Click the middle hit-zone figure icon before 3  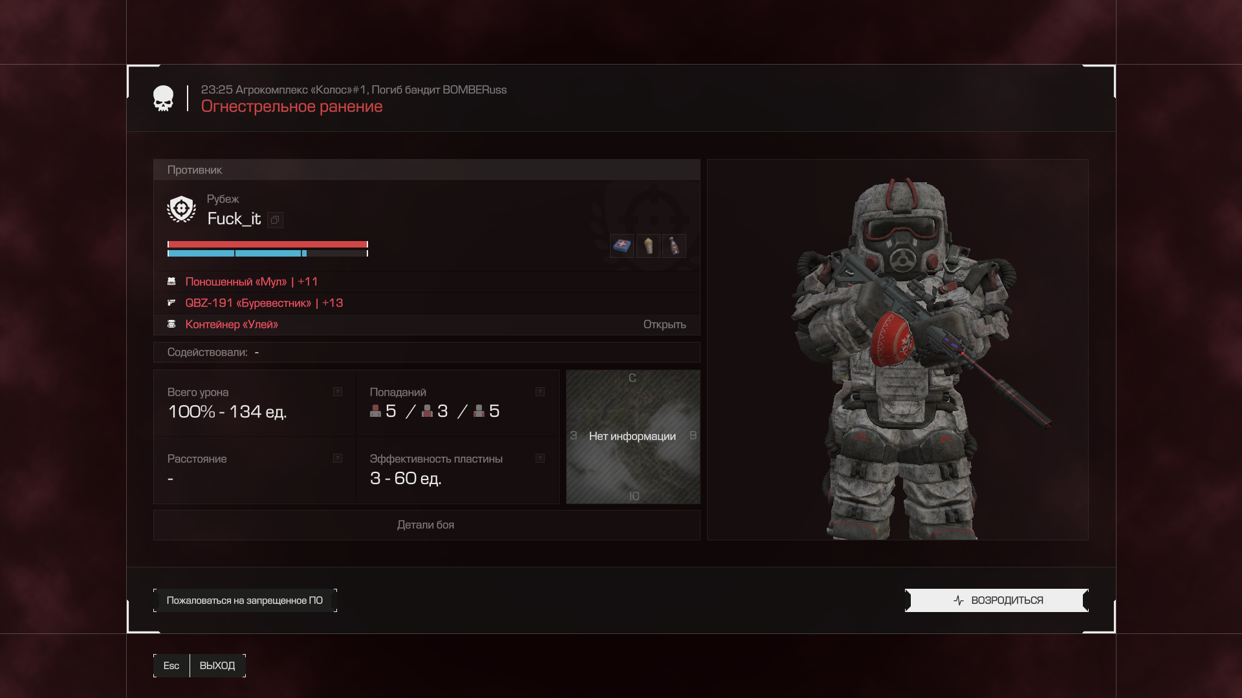[427, 411]
